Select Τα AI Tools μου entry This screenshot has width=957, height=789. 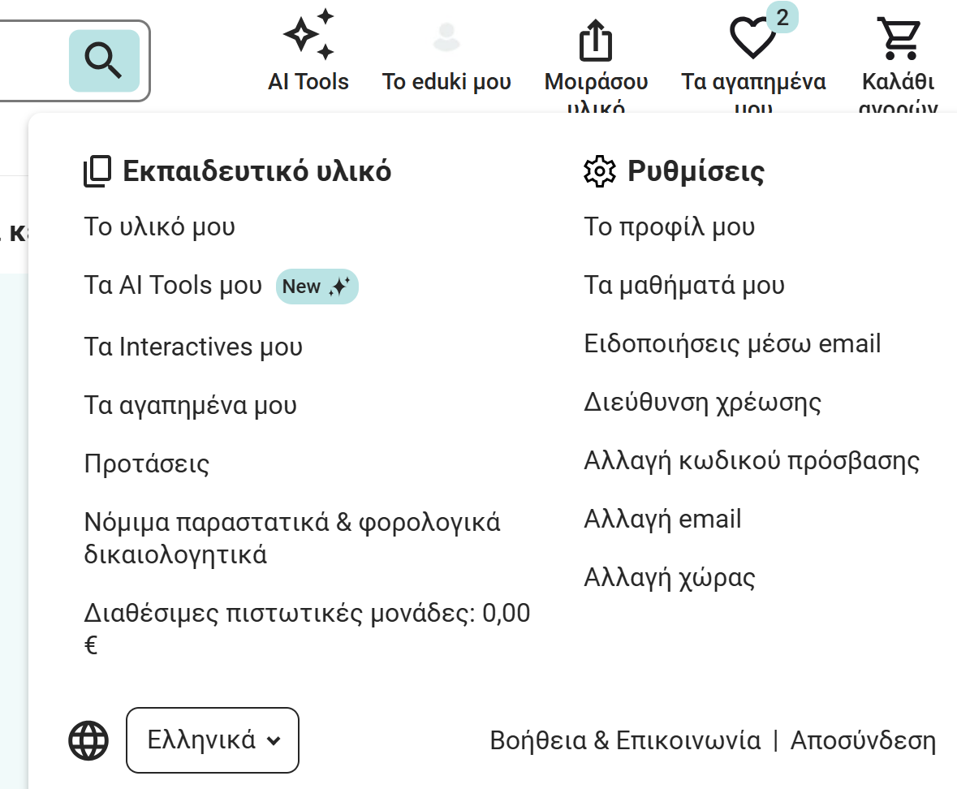point(174,286)
